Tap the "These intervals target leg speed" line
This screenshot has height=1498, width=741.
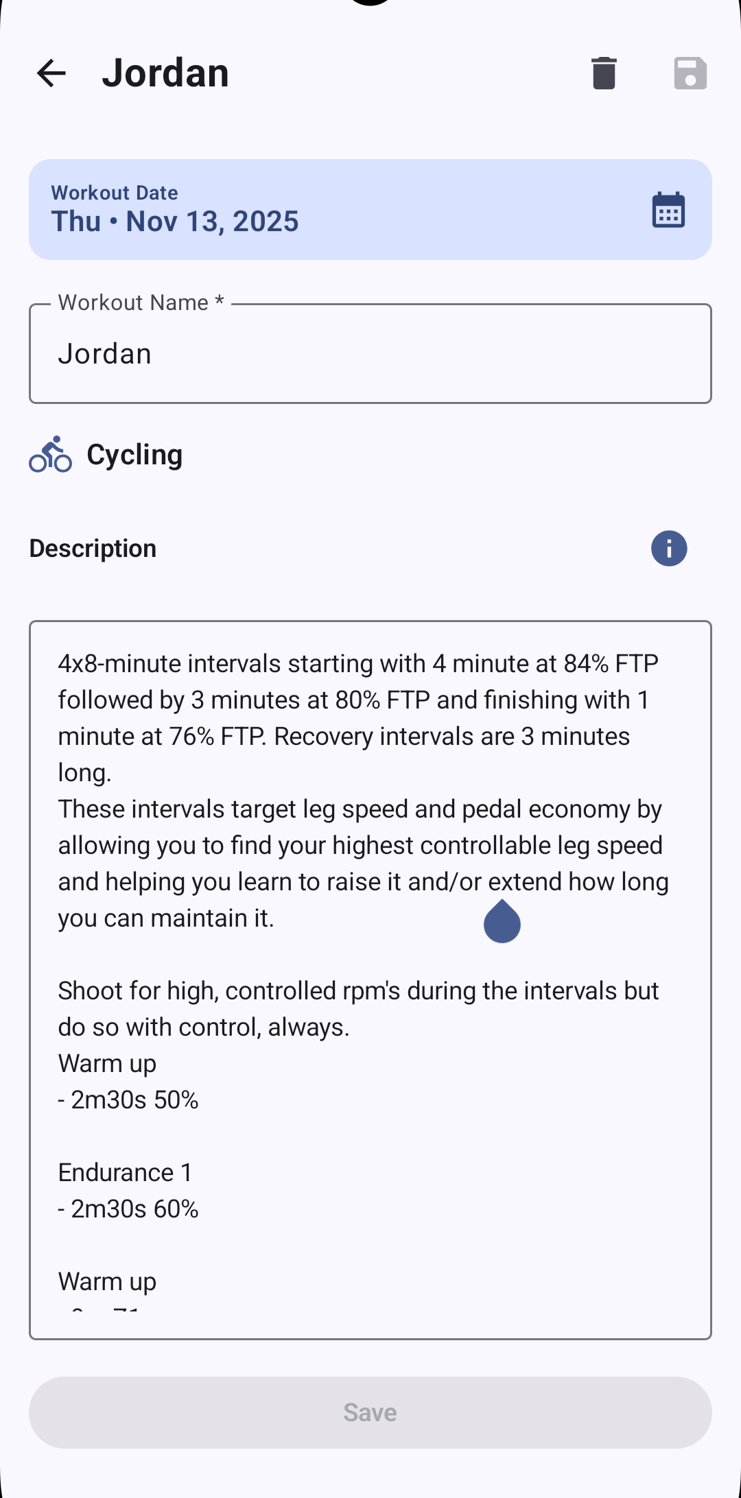pyautogui.click(x=360, y=809)
